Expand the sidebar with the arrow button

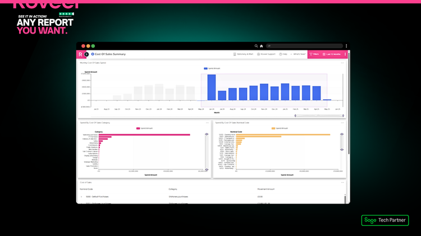click(86, 54)
